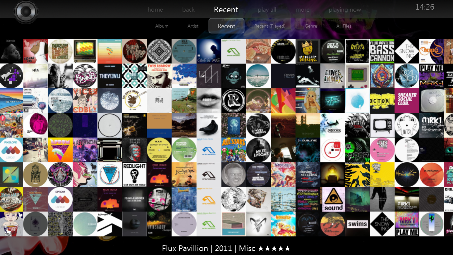Select the All Stars EP Mario cover
This screenshot has width=453, height=255.
(x=233, y=150)
